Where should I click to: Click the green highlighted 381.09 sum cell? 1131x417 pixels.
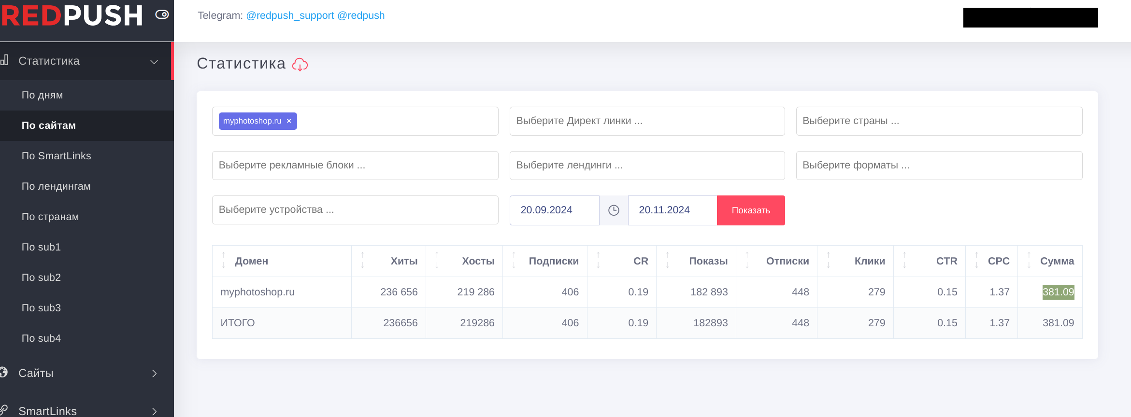(1058, 292)
